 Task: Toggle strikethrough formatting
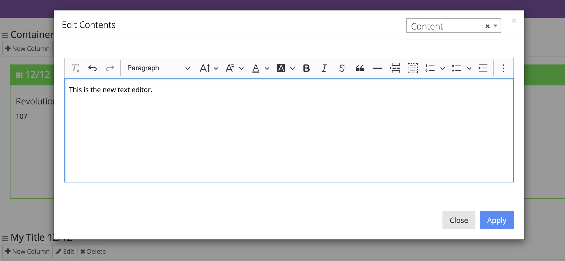342,68
